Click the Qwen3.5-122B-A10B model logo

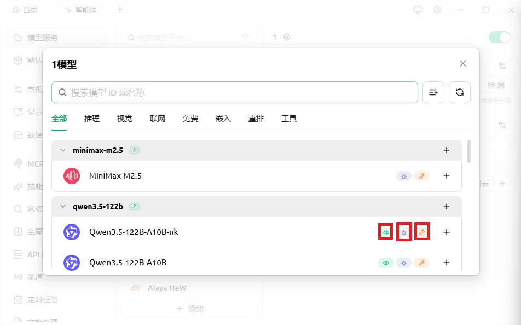[72, 263]
